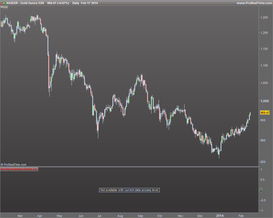Open the Moving average (Simple 31) label
The height and width of the screenshot is (218, 273).
click(19, 169)
